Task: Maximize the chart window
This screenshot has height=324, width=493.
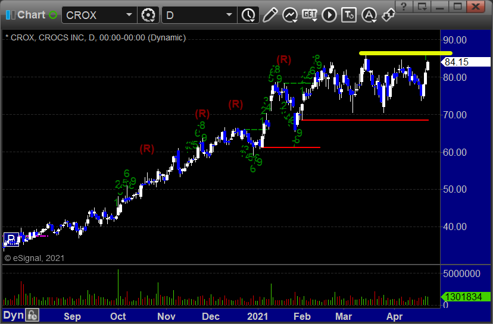Action: 457,7
